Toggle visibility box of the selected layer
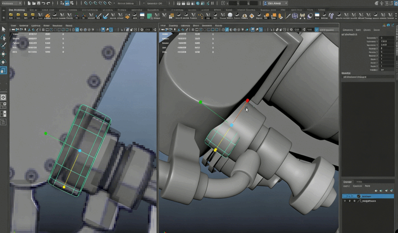Image resolution: width=398 pixels, height=233 pixels. point(345,196)
